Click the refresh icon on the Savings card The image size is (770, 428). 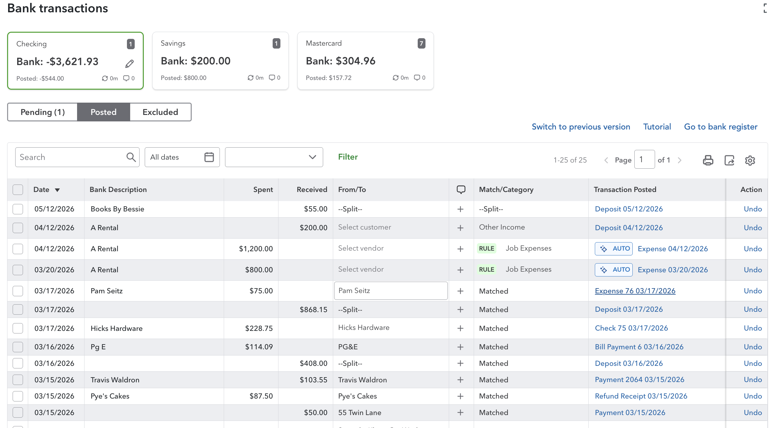[x=250, y=78]
